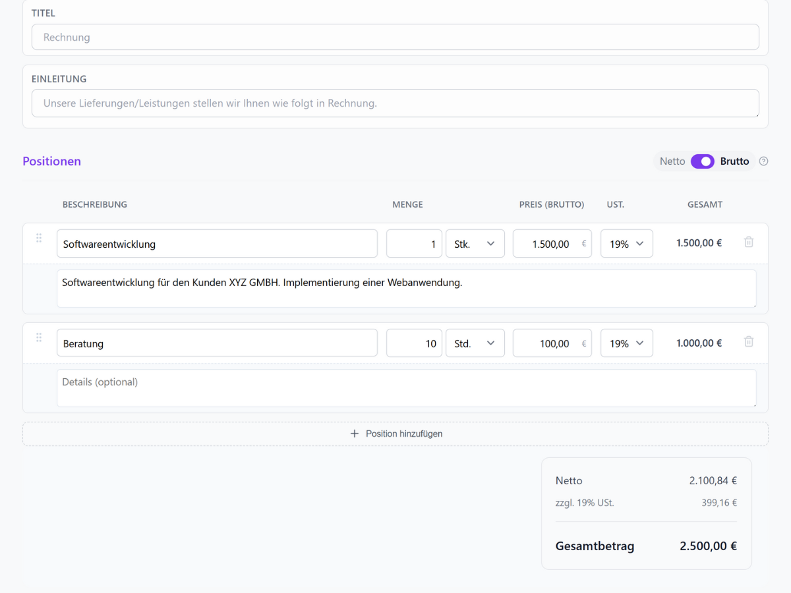
Task: Open the 19% tax dropdown for Softwareentwicklung
Action: pyautogui.click(x=627, y=244)
